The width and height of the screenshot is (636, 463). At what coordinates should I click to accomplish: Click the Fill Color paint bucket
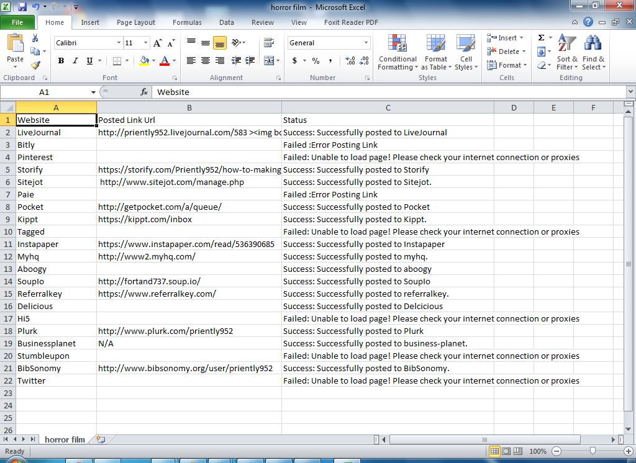click(x=144, y=61)
